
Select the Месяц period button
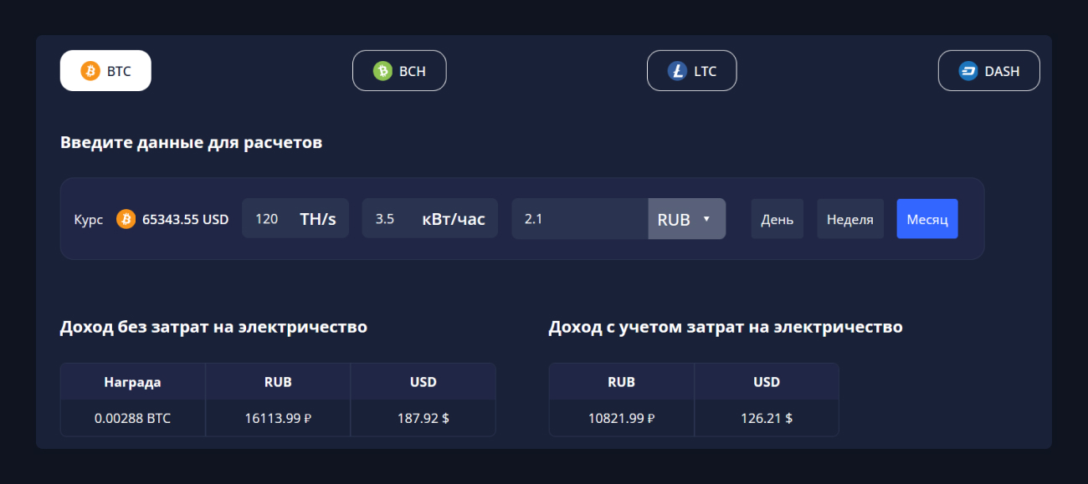point(926,219)
